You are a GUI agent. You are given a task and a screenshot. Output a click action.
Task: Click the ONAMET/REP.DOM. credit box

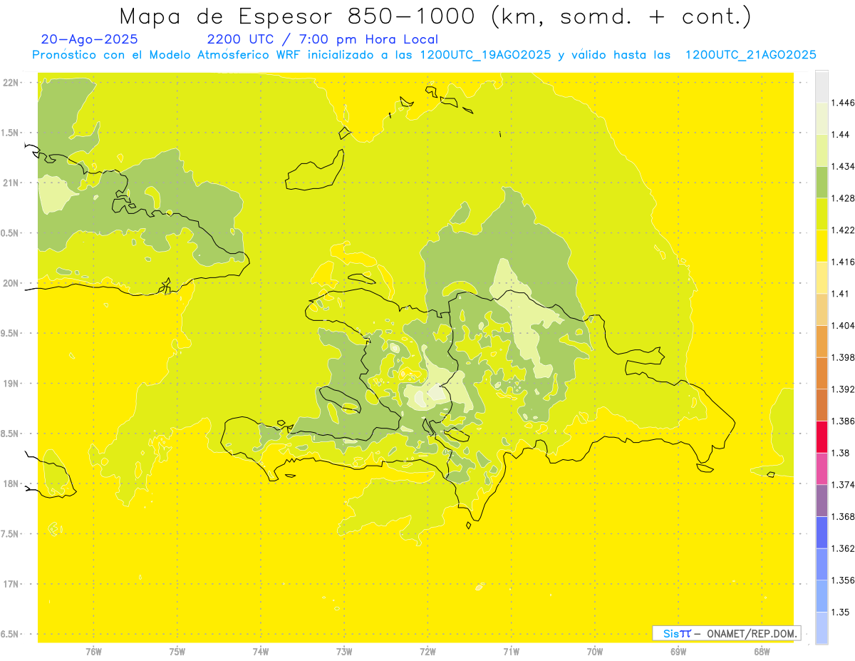click(x=726, y=633)
